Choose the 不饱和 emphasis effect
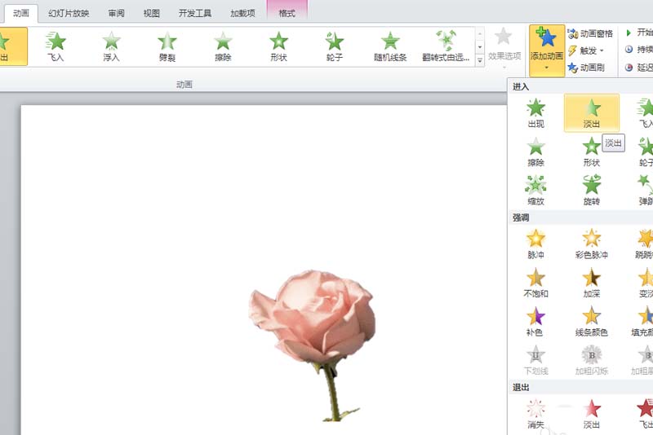 tap(536, 283)
